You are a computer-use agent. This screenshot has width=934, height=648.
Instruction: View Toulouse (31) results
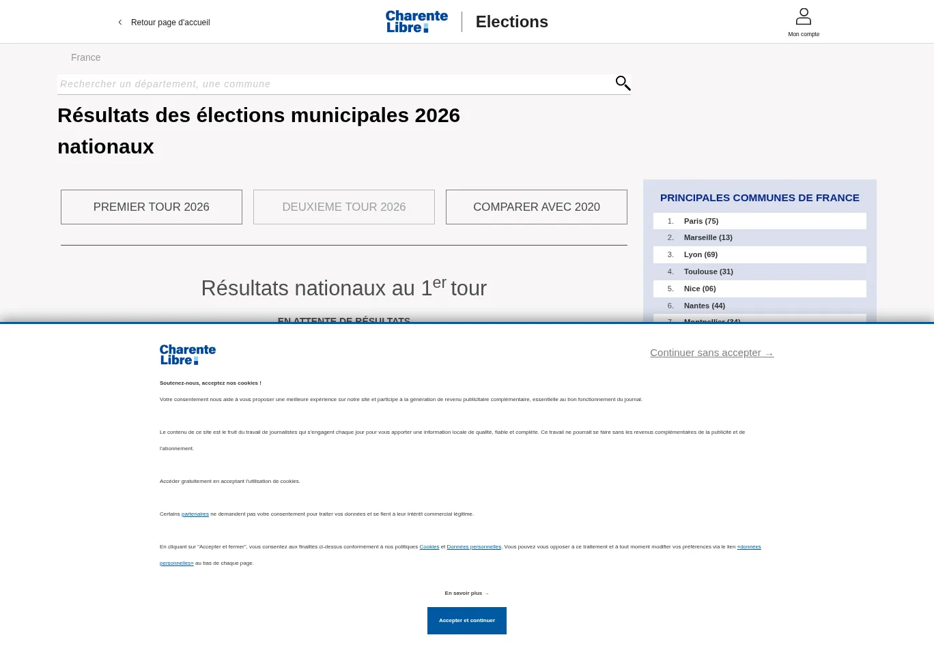point(708,271)
